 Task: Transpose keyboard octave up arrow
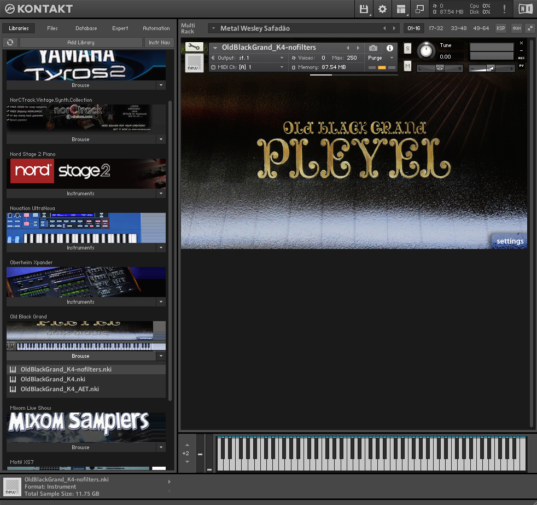187,445
